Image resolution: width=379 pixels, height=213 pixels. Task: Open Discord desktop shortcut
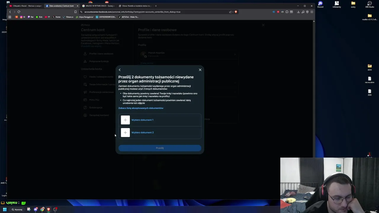(320, 4)
